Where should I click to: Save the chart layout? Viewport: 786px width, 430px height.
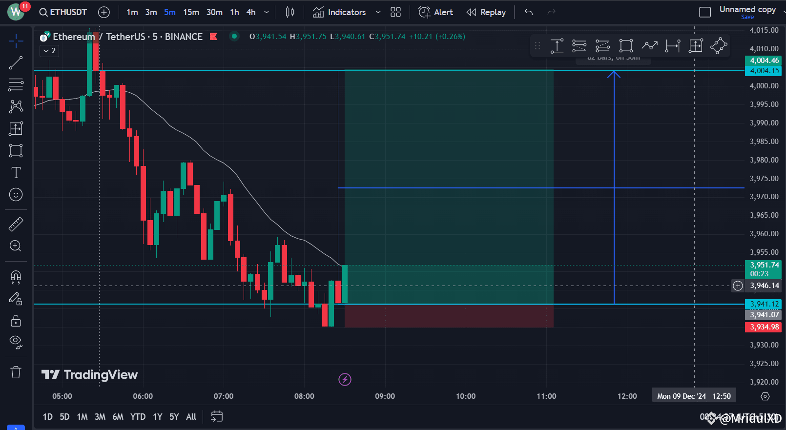click(x=747, y=17)
